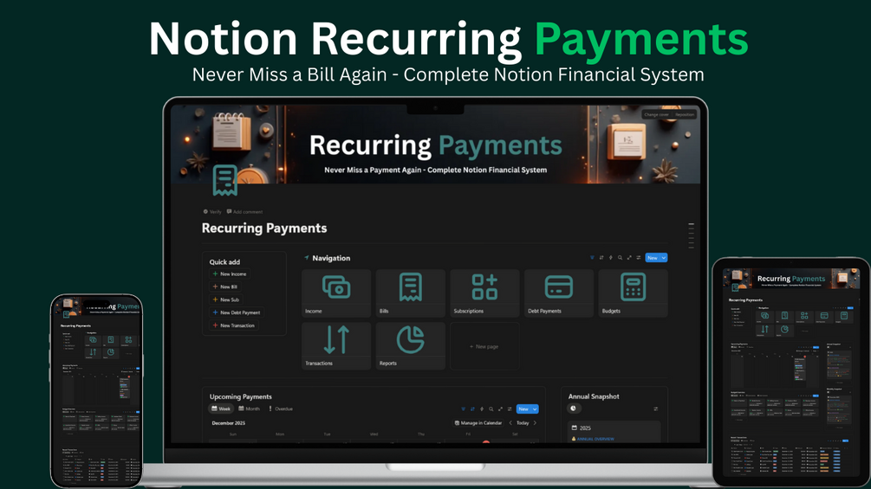Click the Navigation arrow icon beside title
This screenshot has height=489, width=871.
pyautogui.click(x=306, y=258)
